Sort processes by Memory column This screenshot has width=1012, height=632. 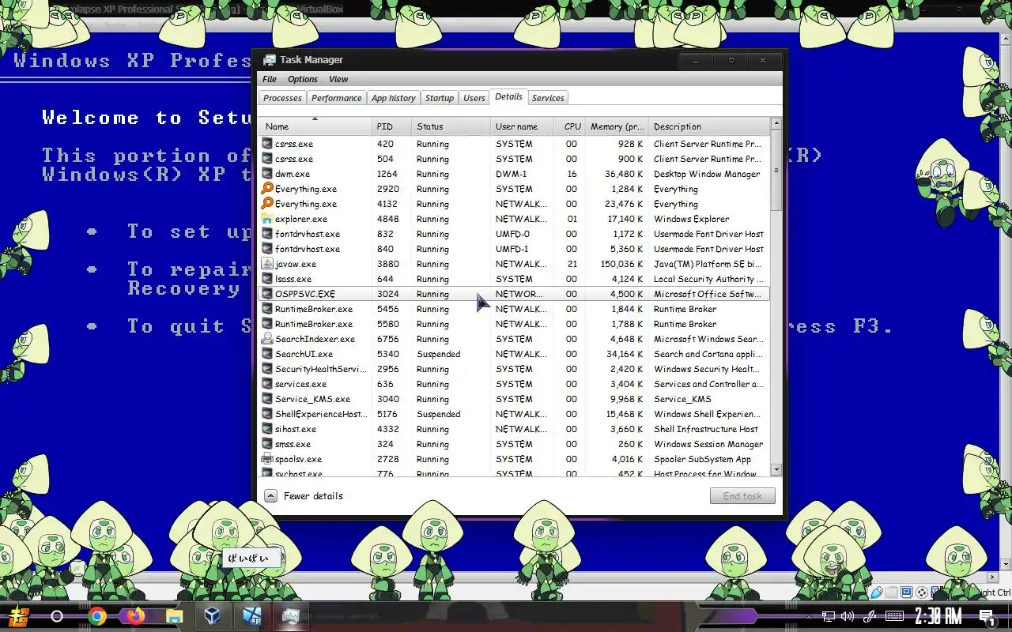coord(617,126)
